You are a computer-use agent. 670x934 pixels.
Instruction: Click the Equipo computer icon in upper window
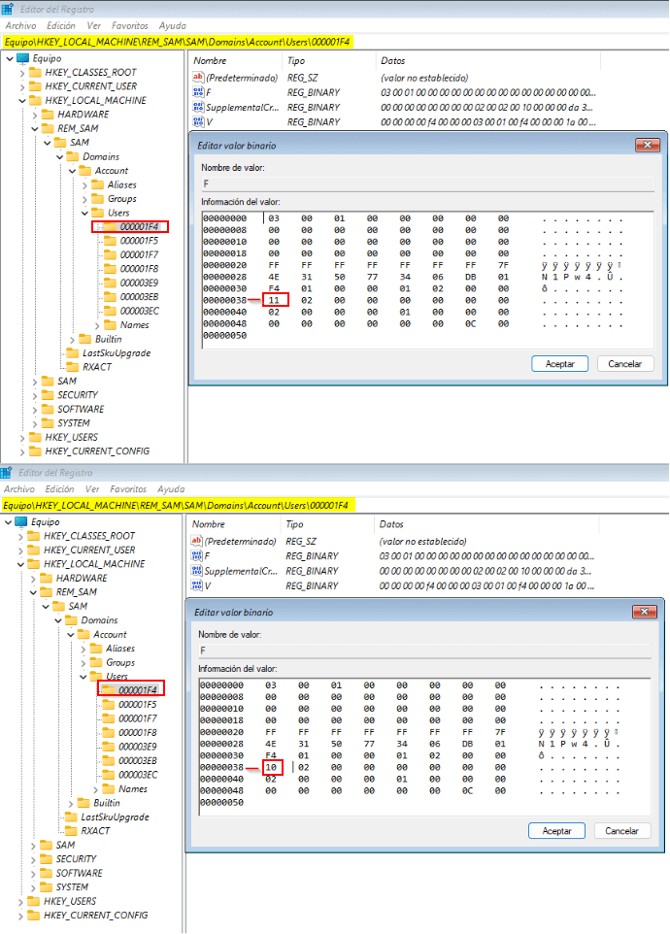click(22, 58)
